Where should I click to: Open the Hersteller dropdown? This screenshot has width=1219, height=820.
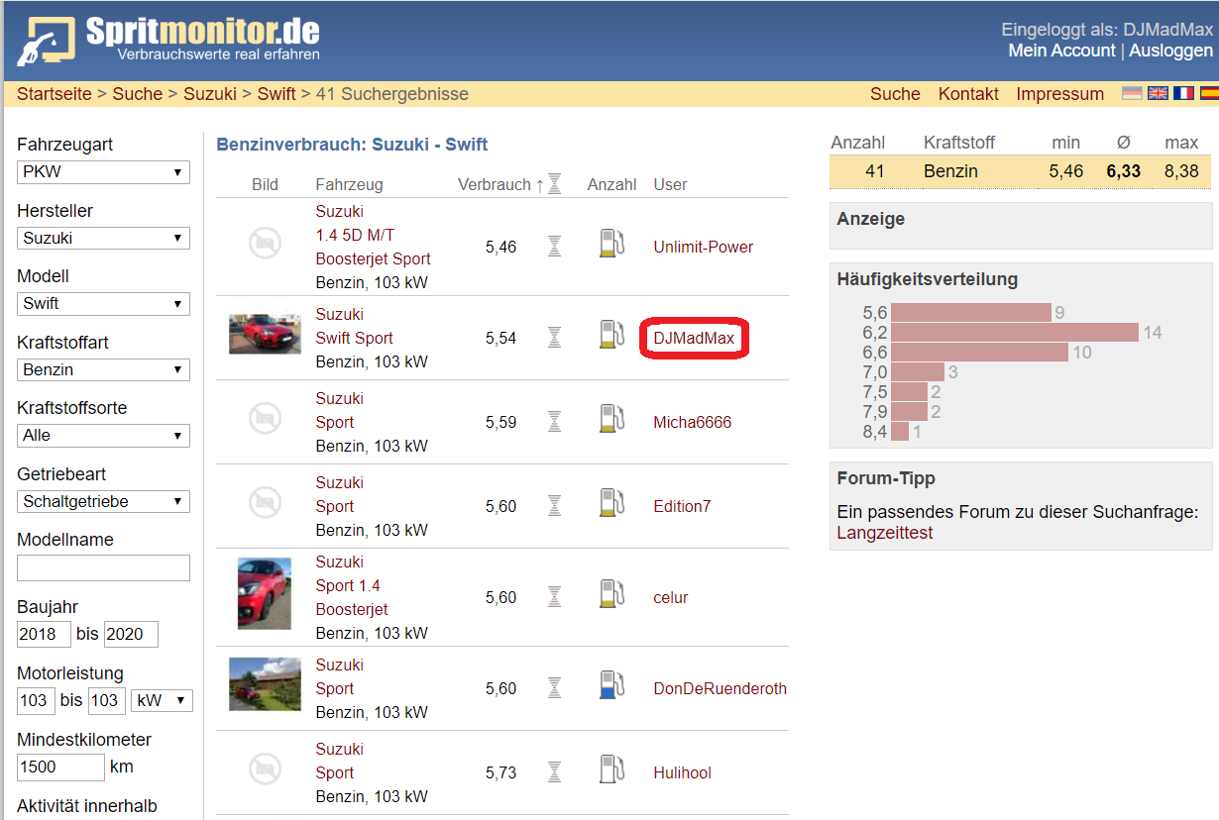pos(103,238)
